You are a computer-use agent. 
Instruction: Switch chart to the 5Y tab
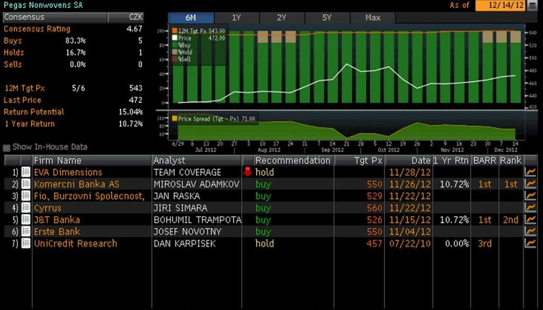pos(327,17)
